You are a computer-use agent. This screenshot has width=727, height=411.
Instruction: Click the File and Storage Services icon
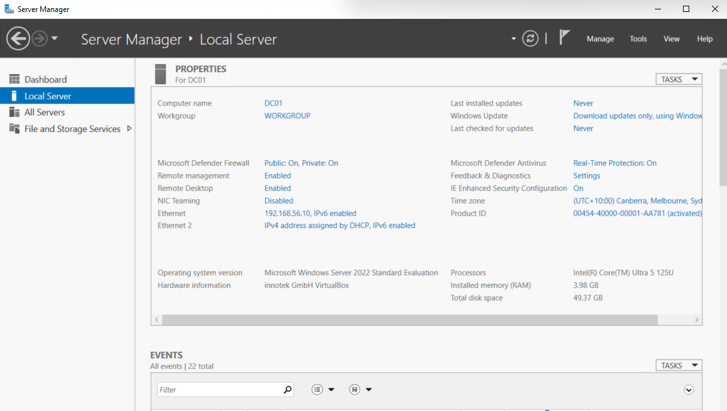click(x=14, y=128)
